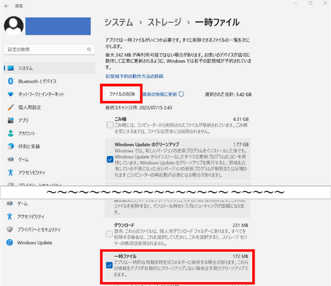The width and height of the screenshot is (331, 286).
Task: Click the ごみ箱 item heading
Action: point(120,119)
